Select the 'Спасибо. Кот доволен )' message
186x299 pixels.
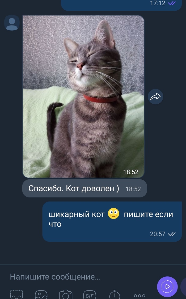[x=84, y=188]
